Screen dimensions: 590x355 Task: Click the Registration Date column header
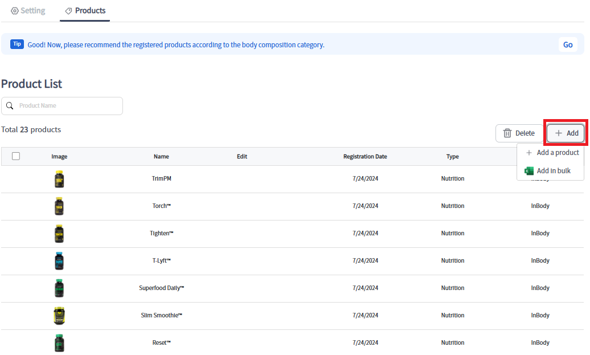tap(365, 157)
